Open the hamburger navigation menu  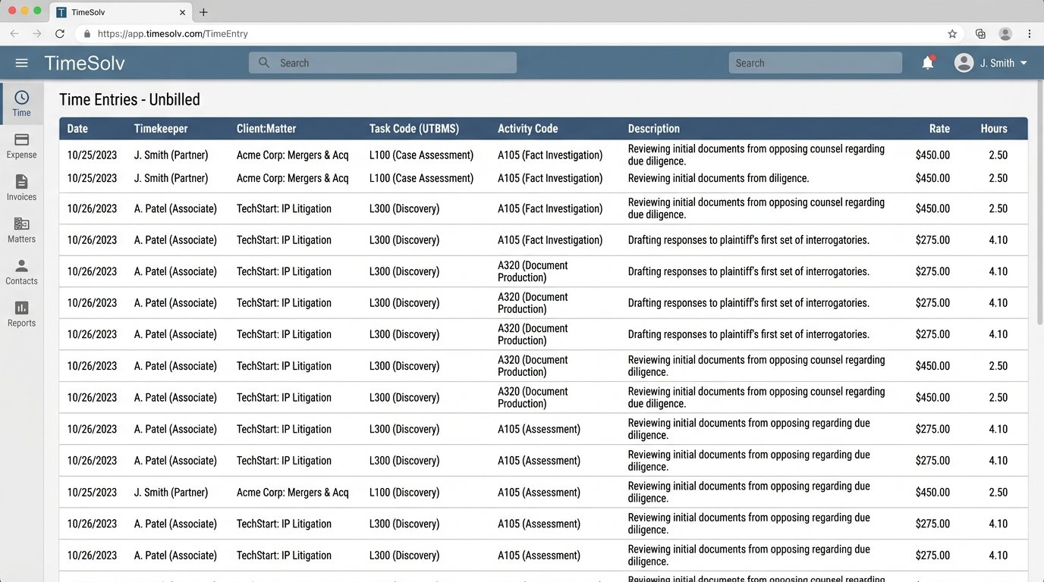click(21, 63)
